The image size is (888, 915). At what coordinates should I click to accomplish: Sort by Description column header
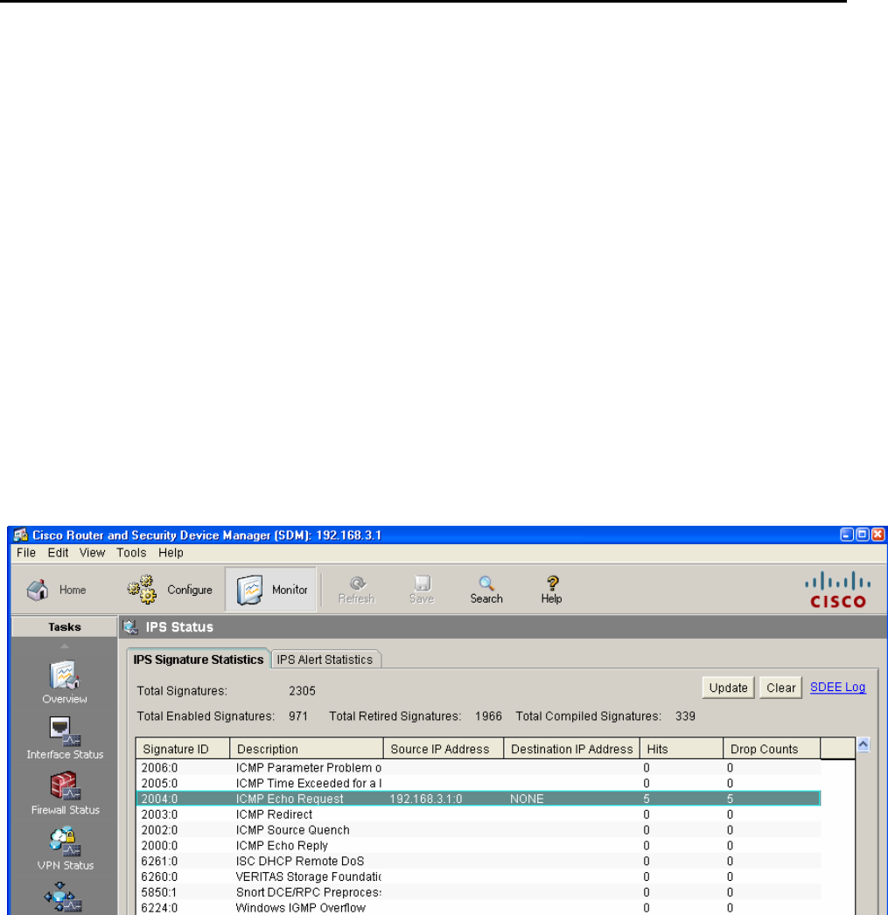coord(306,749)
